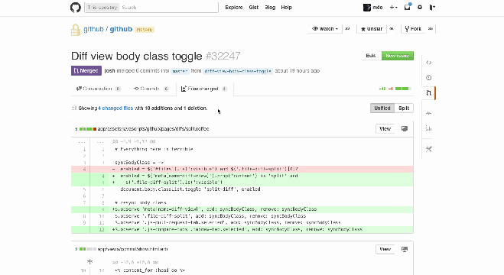The image size is (504, 275).
Task: Select the Files changed tab
Action: tap(205, 89)
